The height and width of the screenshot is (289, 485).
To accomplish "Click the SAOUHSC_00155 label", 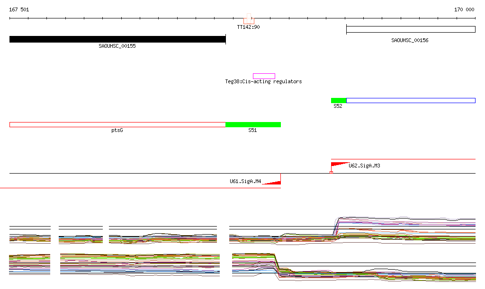I will pos(117,46).
